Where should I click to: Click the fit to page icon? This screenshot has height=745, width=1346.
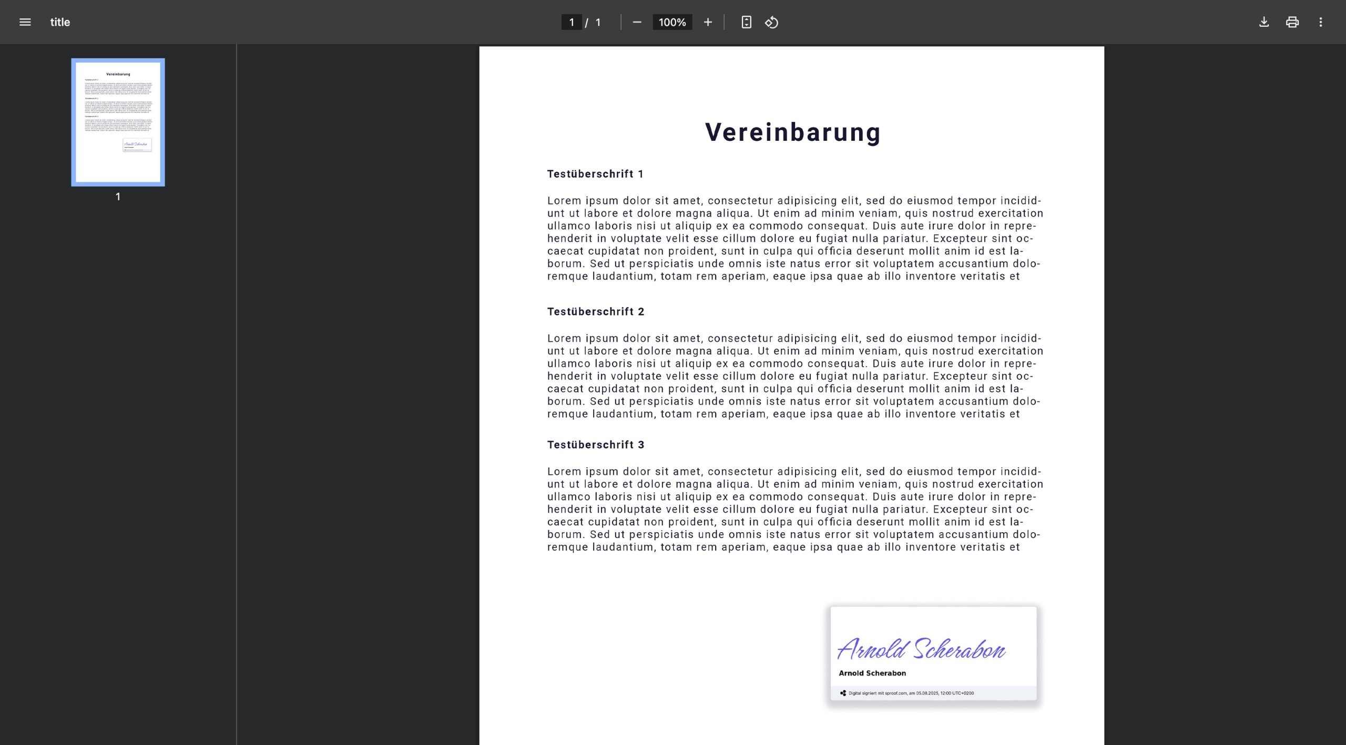tap(746, 22)
